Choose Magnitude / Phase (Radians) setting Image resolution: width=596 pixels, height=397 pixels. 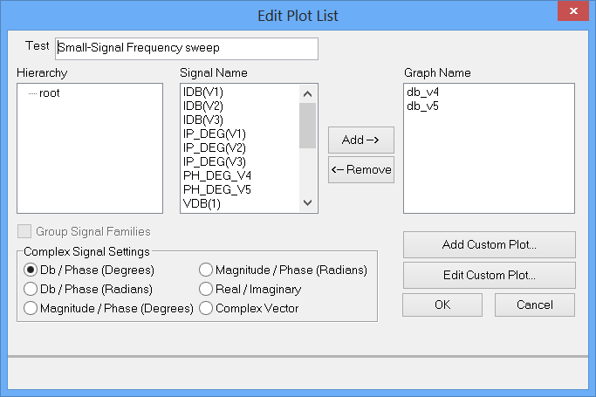[x=206, y=270]
